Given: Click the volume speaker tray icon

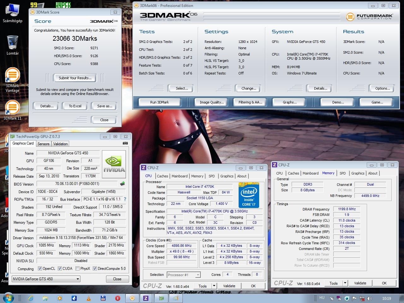Looking at the screenshot, I should pyautogui.click(x=370, y=298).
